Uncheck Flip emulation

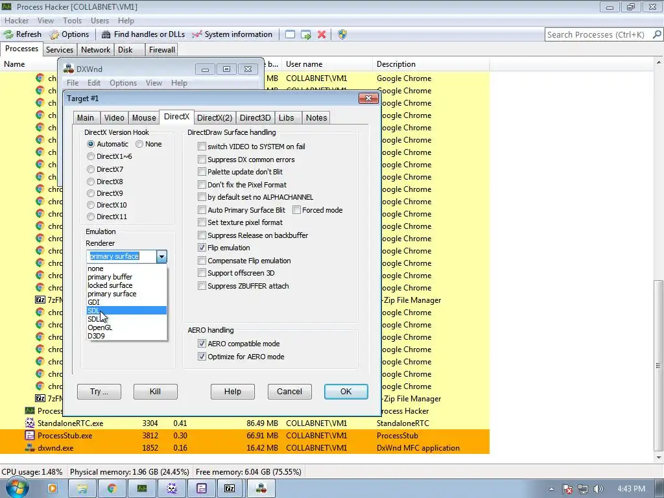coord(202,248)
